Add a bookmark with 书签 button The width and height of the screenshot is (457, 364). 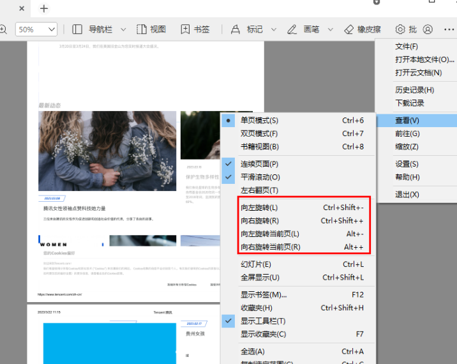195,29
